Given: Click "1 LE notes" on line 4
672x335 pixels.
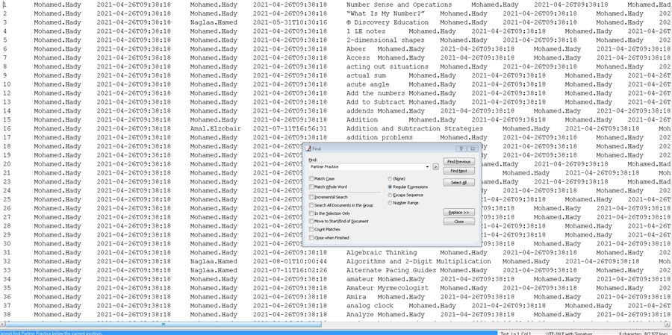Looking at the screenshot, I should click(x=366, y=31).
